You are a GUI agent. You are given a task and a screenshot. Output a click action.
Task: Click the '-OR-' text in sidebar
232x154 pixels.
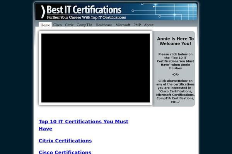(175, 75)
